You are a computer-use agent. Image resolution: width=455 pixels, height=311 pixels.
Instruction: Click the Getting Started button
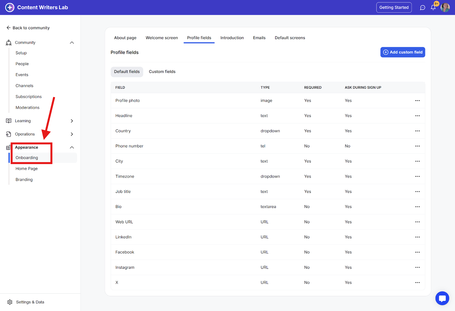pyautogui.click(x=394, y=8)
